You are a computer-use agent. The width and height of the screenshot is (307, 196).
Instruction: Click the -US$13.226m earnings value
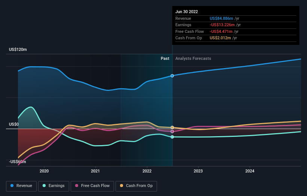(222, 25)
